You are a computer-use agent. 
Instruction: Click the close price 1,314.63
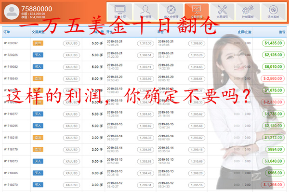tap(197, 67)
